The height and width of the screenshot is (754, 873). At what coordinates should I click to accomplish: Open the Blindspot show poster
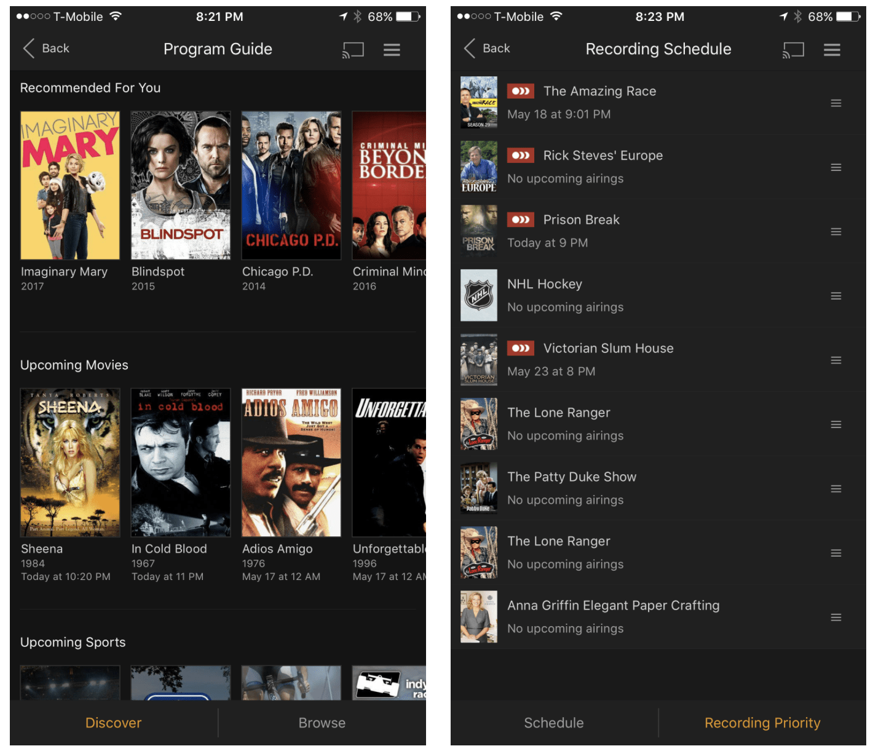(180, 185)
